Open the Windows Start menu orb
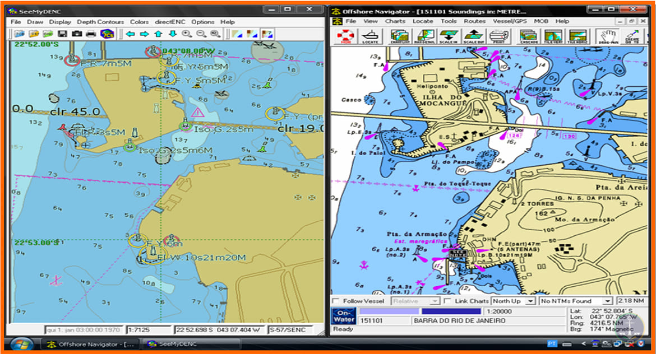 [21, 345]
